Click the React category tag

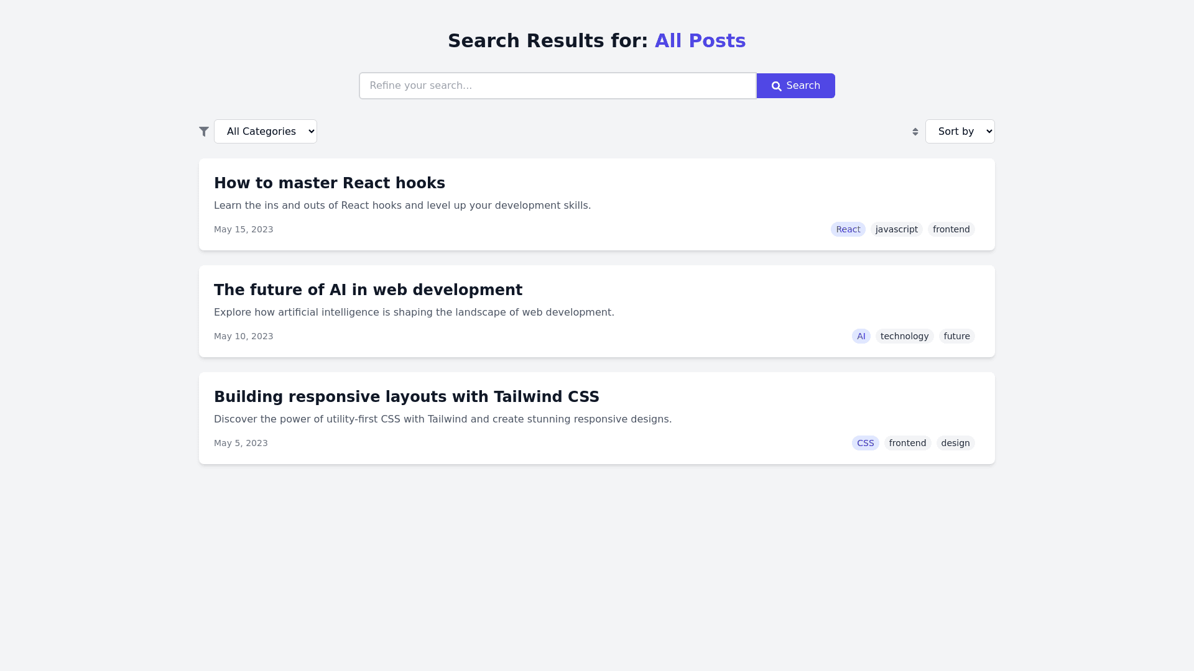click(x=848, y=229)
